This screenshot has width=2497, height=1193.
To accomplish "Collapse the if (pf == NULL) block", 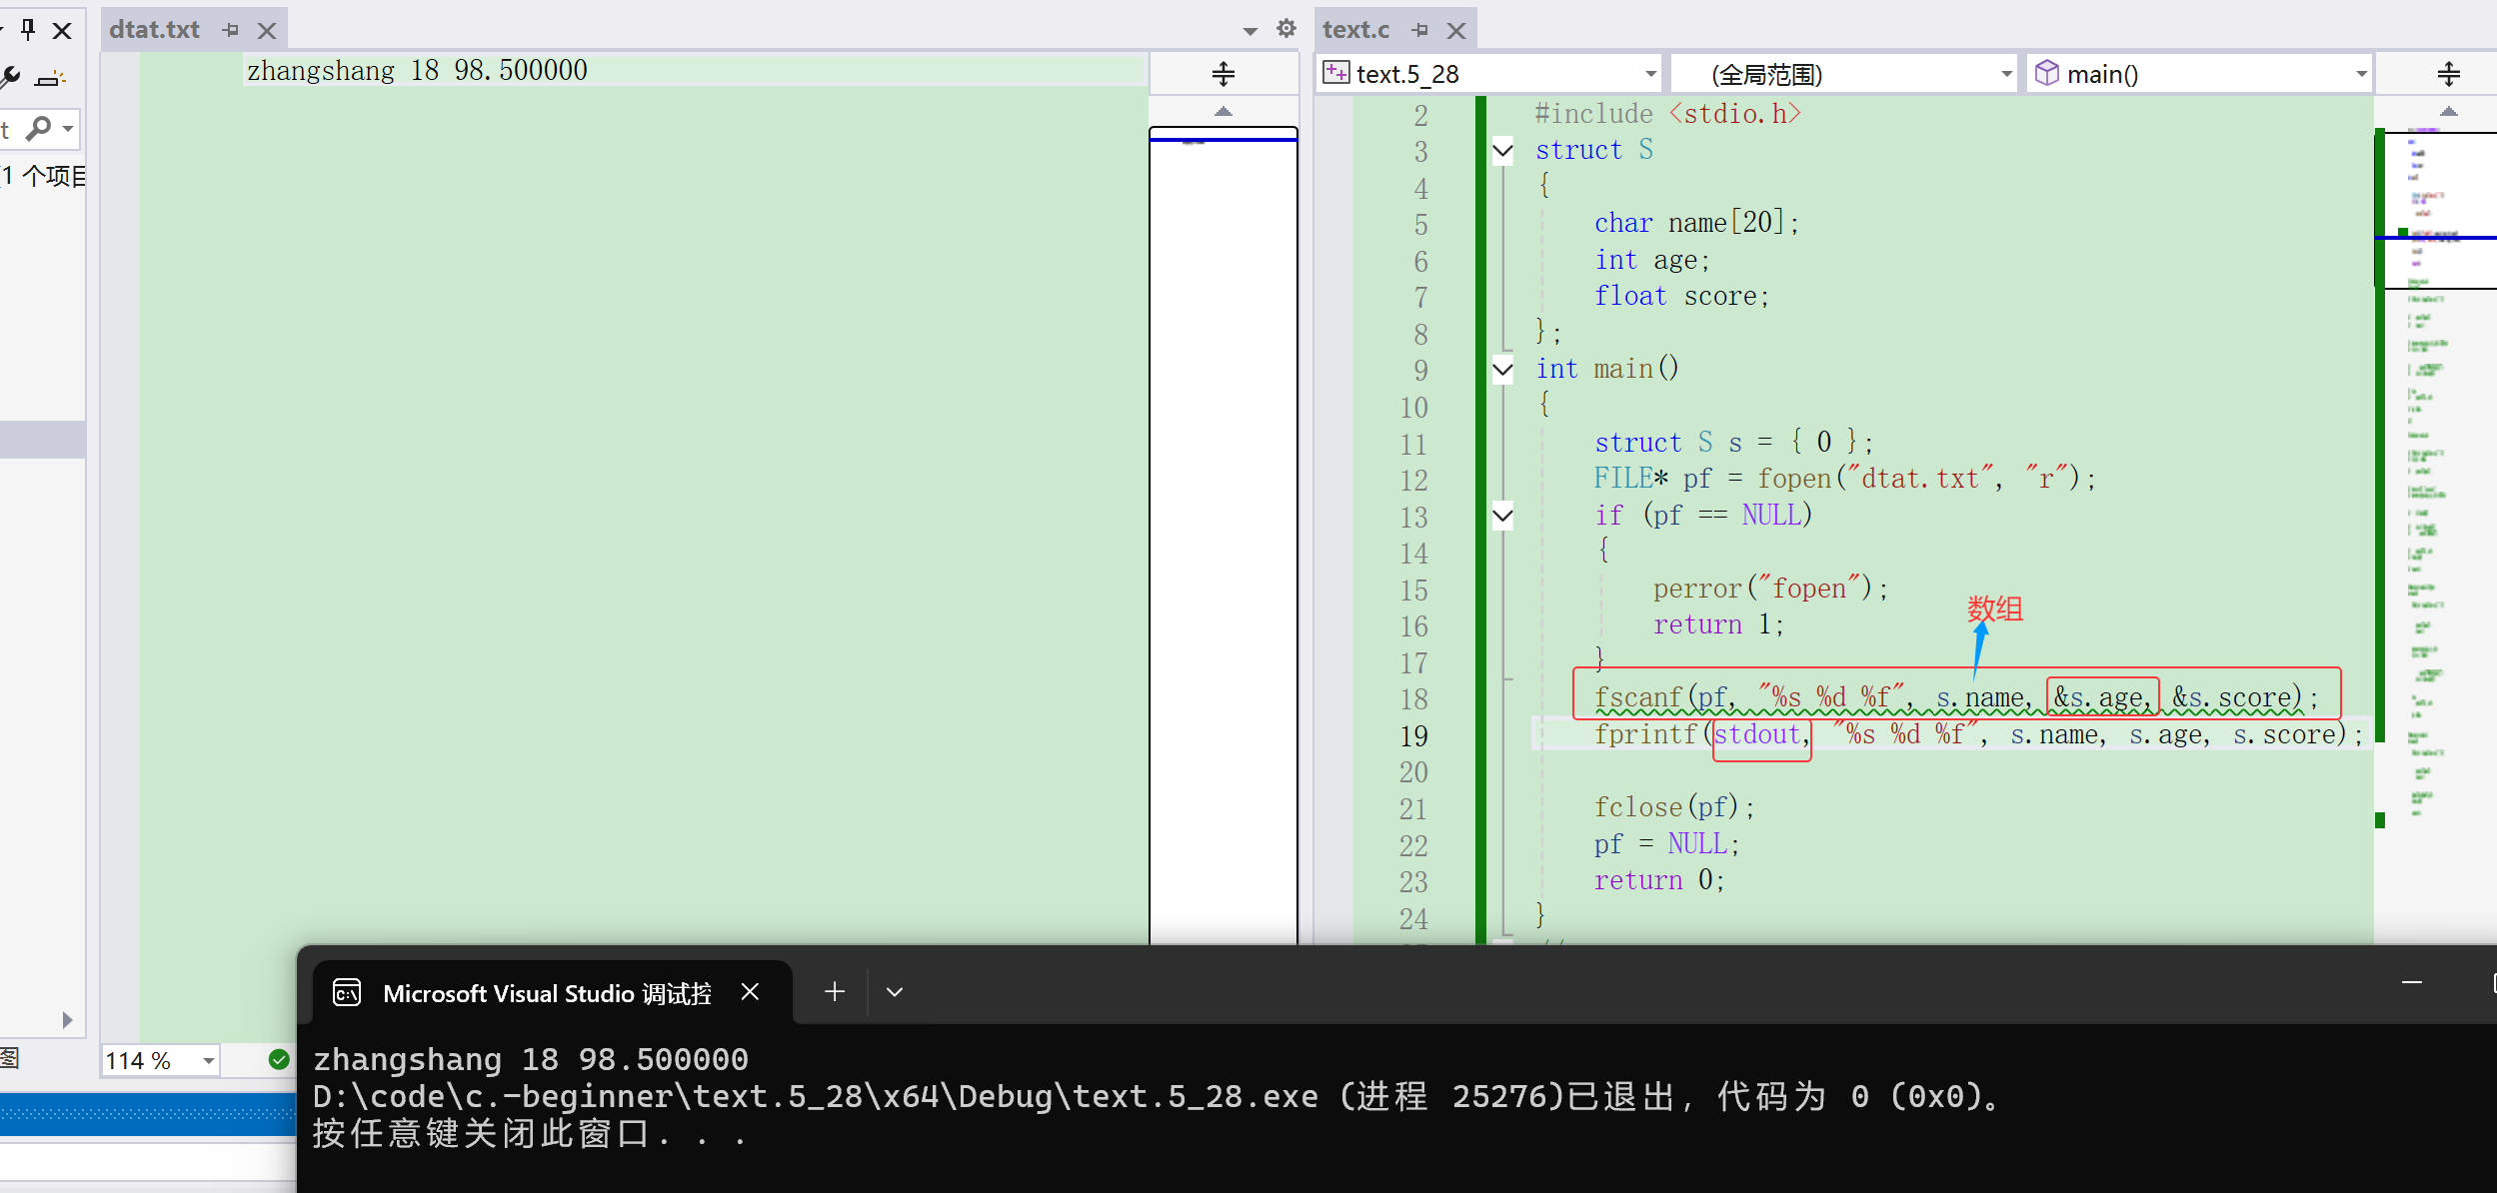I will [x=1502, y=516].
